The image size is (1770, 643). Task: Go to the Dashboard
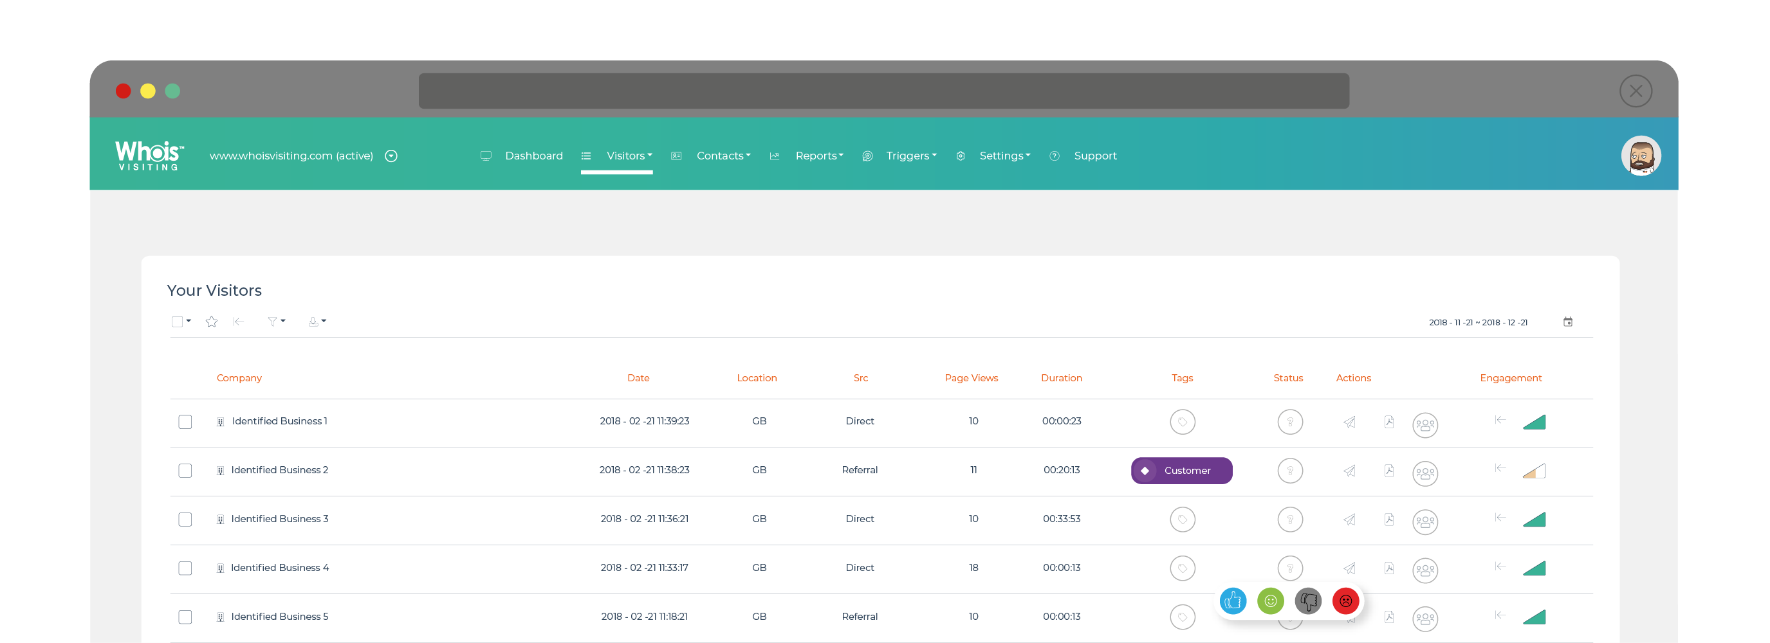[x=534, y=156]
